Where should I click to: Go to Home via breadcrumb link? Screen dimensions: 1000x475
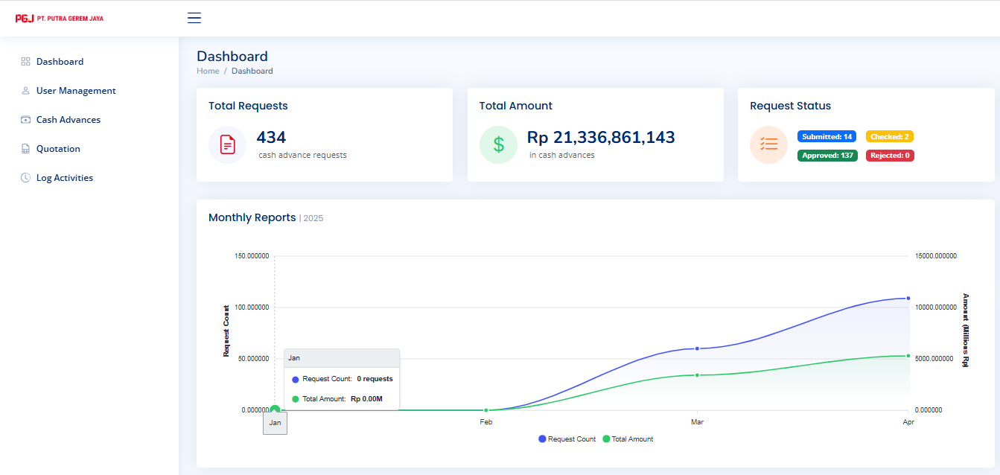(208, 71)
